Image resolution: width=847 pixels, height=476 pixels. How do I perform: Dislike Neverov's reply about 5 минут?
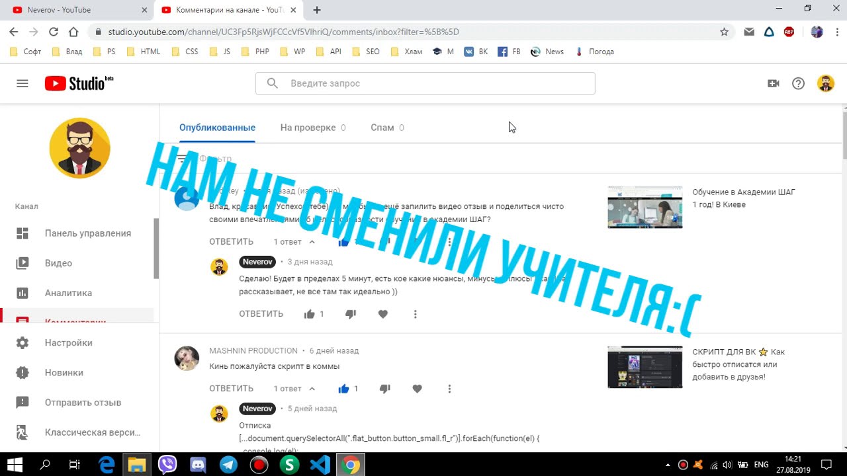(351, 315)
